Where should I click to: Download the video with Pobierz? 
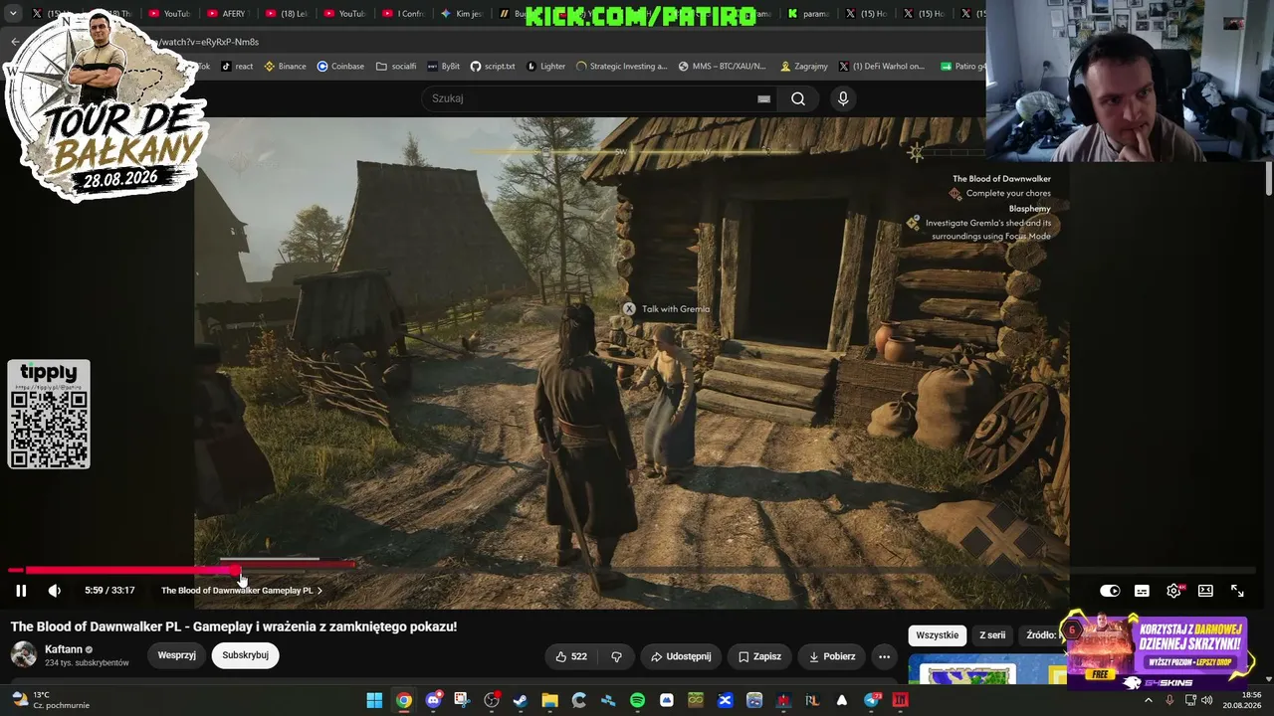831,656
